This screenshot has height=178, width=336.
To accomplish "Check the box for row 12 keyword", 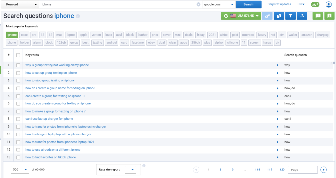I will coord(18,150).
